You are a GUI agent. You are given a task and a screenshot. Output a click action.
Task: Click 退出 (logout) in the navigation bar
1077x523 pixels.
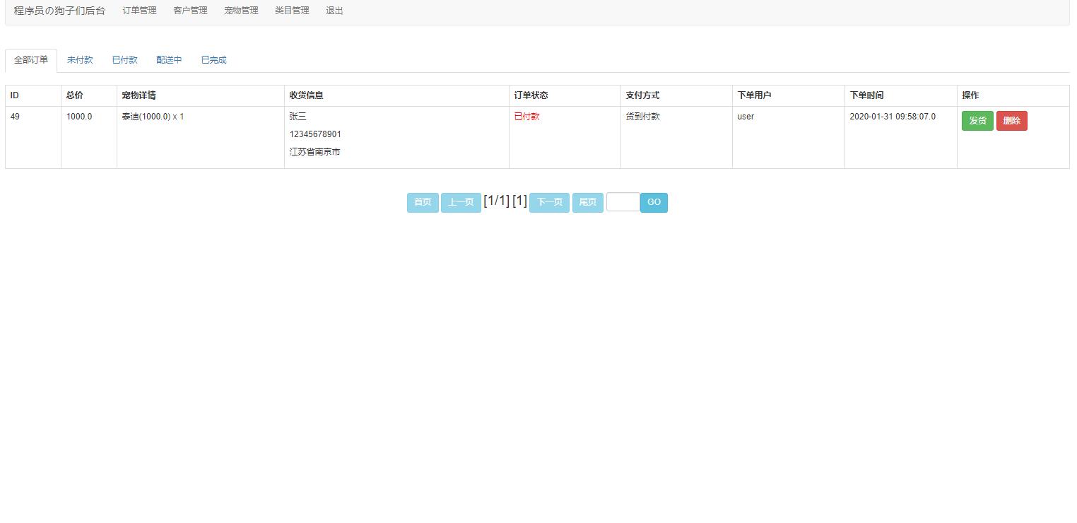pos(334,11)
